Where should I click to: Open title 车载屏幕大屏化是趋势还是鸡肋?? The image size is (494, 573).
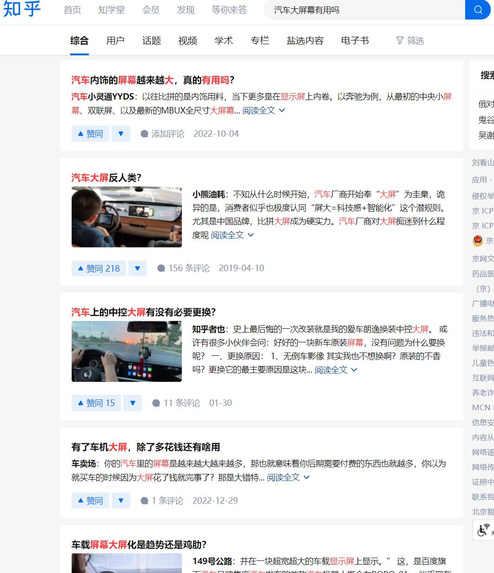coord(139,545)
